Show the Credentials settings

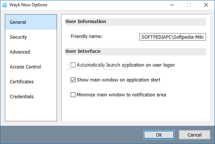31,96
